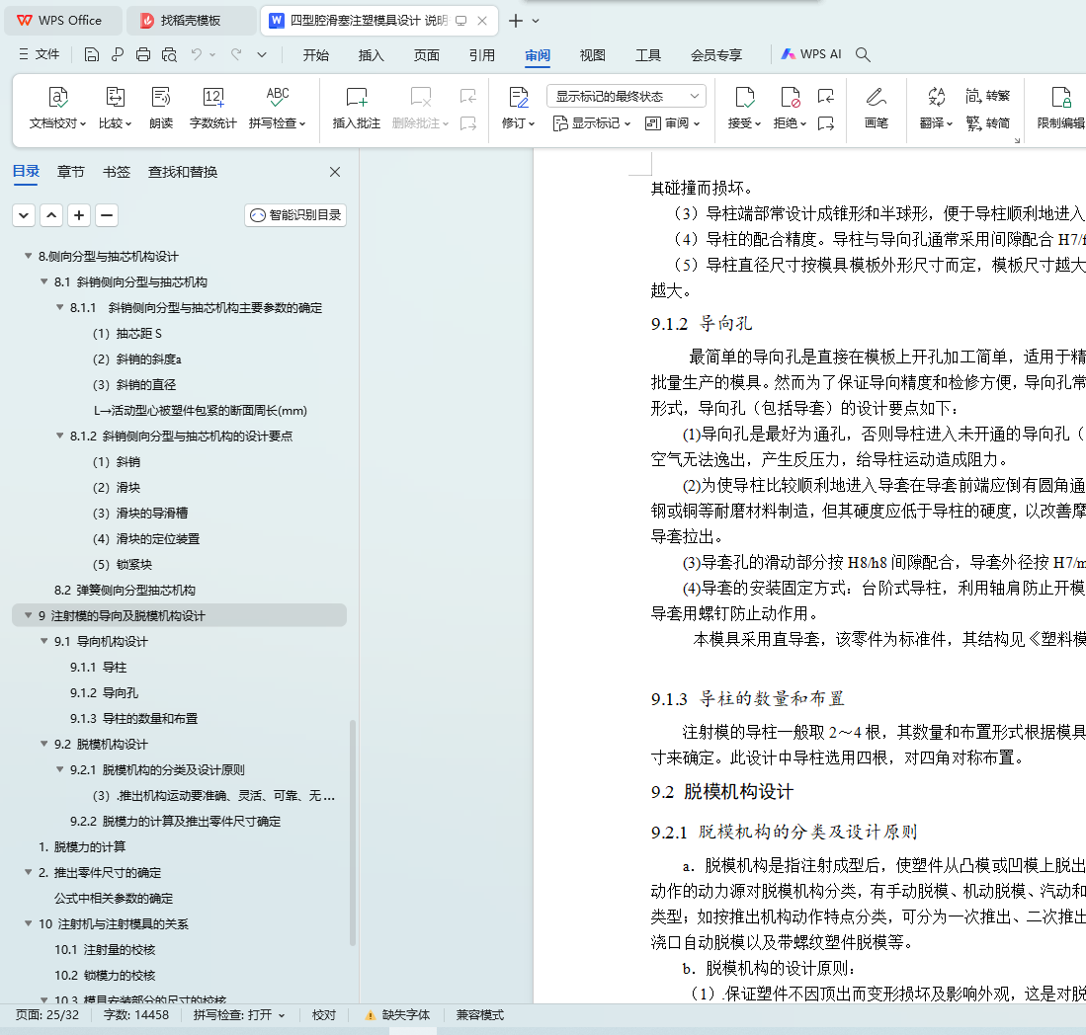Open the 审阅 pane dropdown
This screenshot has width=1086, height=1035.
click(x=673, y=123)
